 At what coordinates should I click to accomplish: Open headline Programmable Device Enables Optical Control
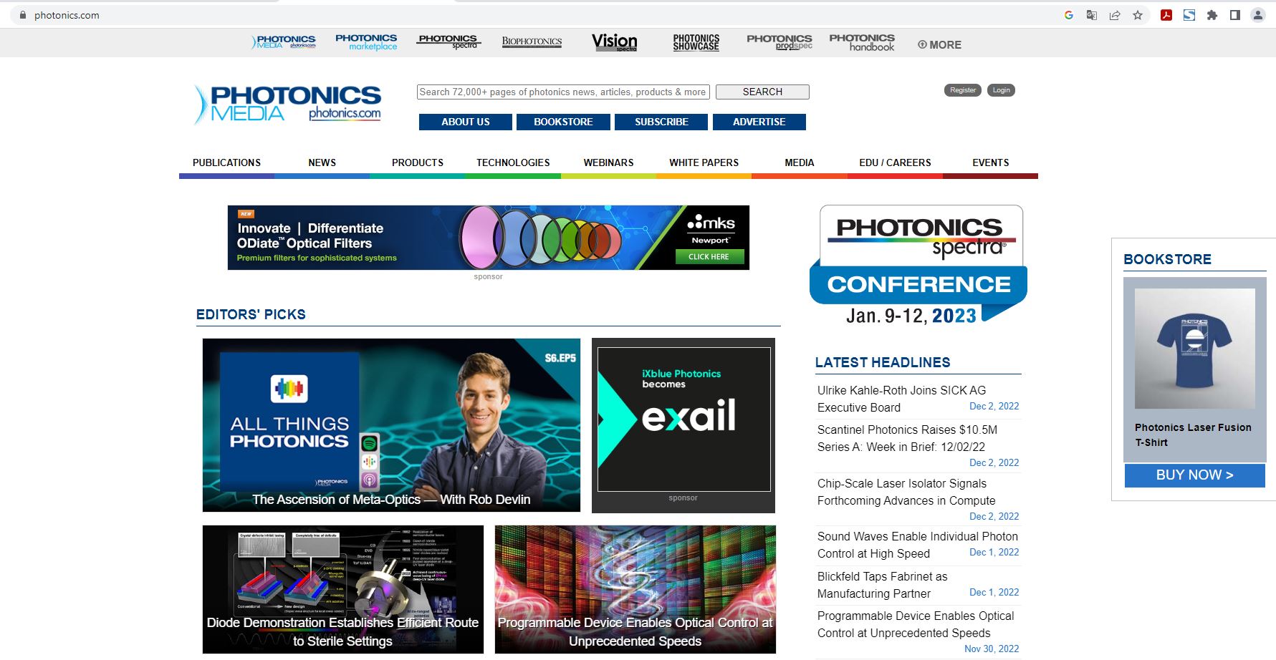pyautogui.click(x=916, y=624)
